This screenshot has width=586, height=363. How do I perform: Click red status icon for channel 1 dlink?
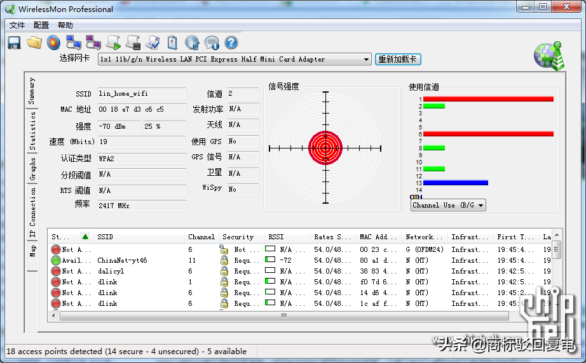(x=56, y=282)
